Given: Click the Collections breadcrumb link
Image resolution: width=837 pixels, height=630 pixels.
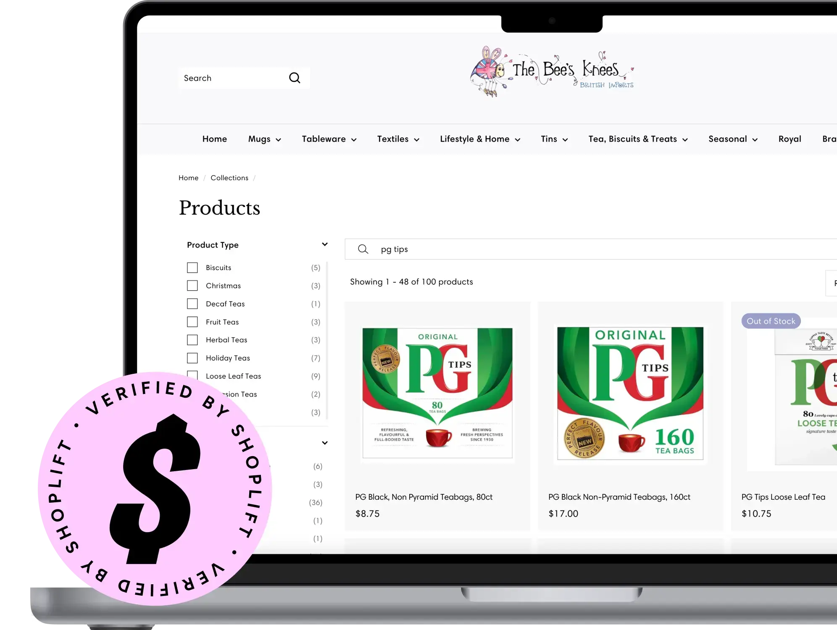Looking at the screenshot, I should point(229,177).
